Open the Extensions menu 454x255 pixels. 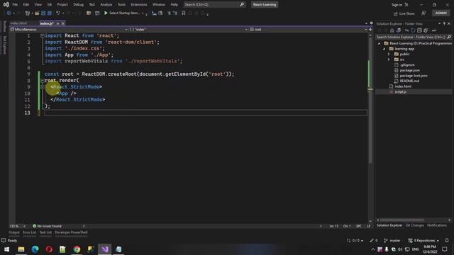click(x=139, y=4)
